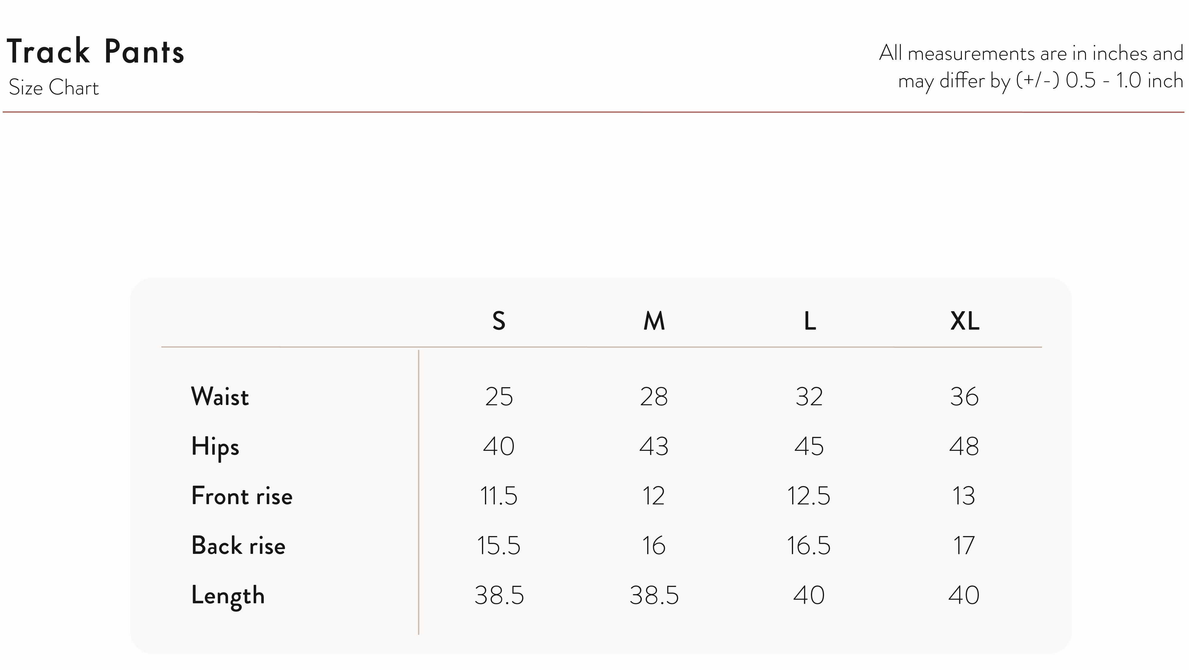Screen dimensions: 1189x670
Task: Click the Hips row label
Action: pyautogui.click(x=215, y=446)
